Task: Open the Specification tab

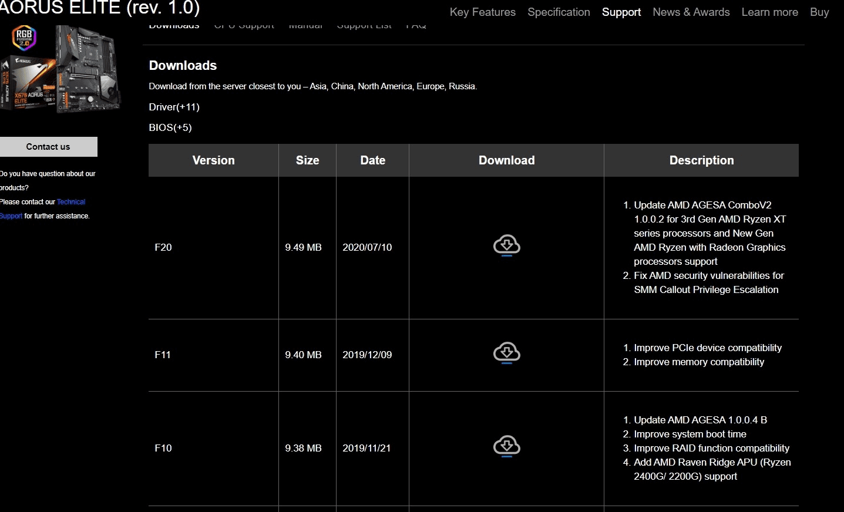Action: (x=559, y=12)
